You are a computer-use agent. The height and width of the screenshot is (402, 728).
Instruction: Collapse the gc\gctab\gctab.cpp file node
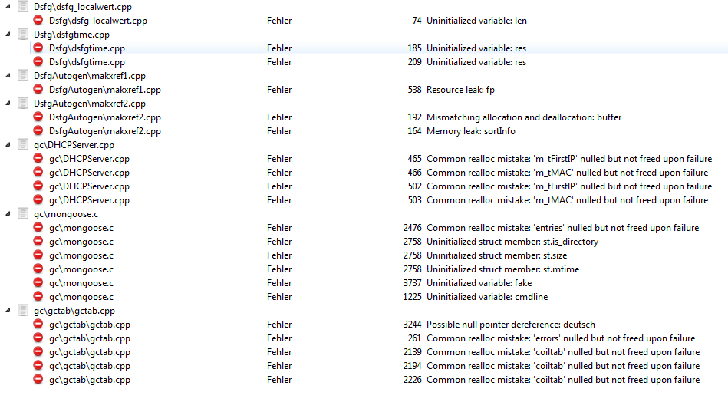click(8, 311)
